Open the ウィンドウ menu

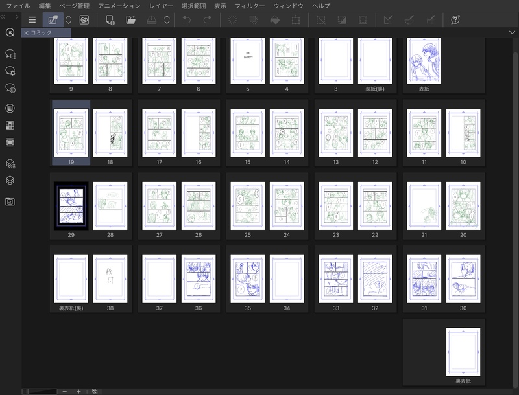pyautogui.click(x=288, y=6)
